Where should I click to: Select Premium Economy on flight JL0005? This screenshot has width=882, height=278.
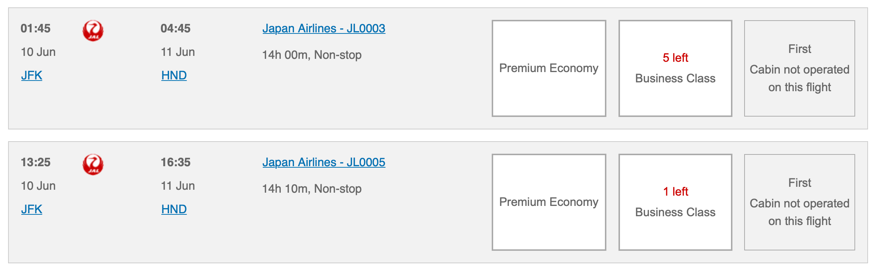tap(548, 202)
